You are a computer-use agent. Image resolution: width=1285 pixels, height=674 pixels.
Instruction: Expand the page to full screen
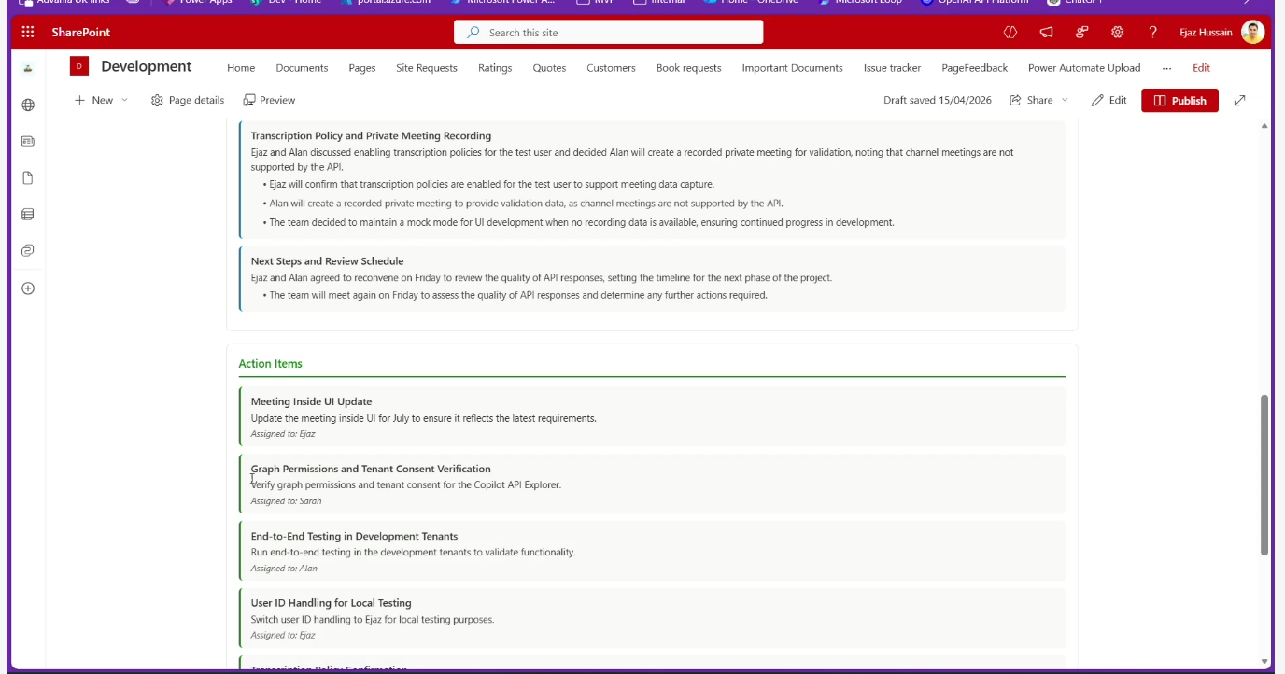[x=1240, y=100]
